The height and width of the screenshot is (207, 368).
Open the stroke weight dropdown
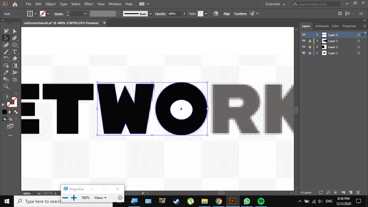[x=85, y=14]
